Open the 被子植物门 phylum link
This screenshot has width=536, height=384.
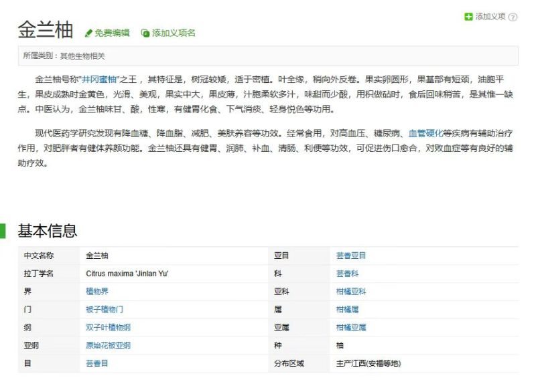click(x=105, y=310)
